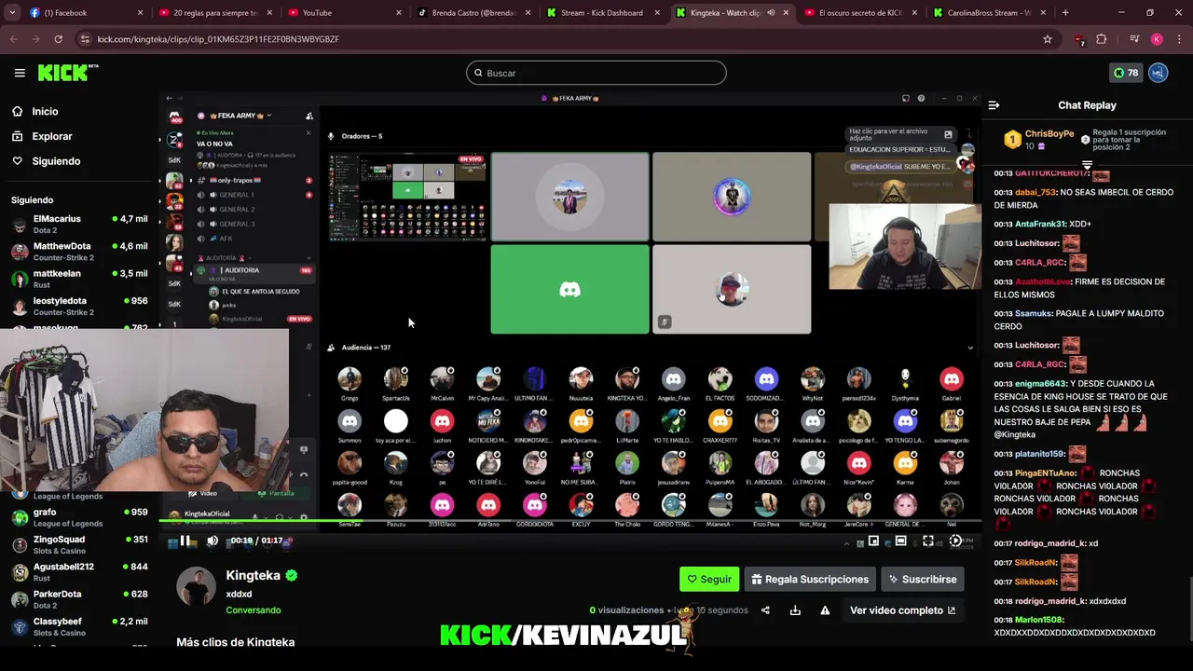Mute the clip volume speaker
Screen dimensions: 1193x671
(213, 541)
